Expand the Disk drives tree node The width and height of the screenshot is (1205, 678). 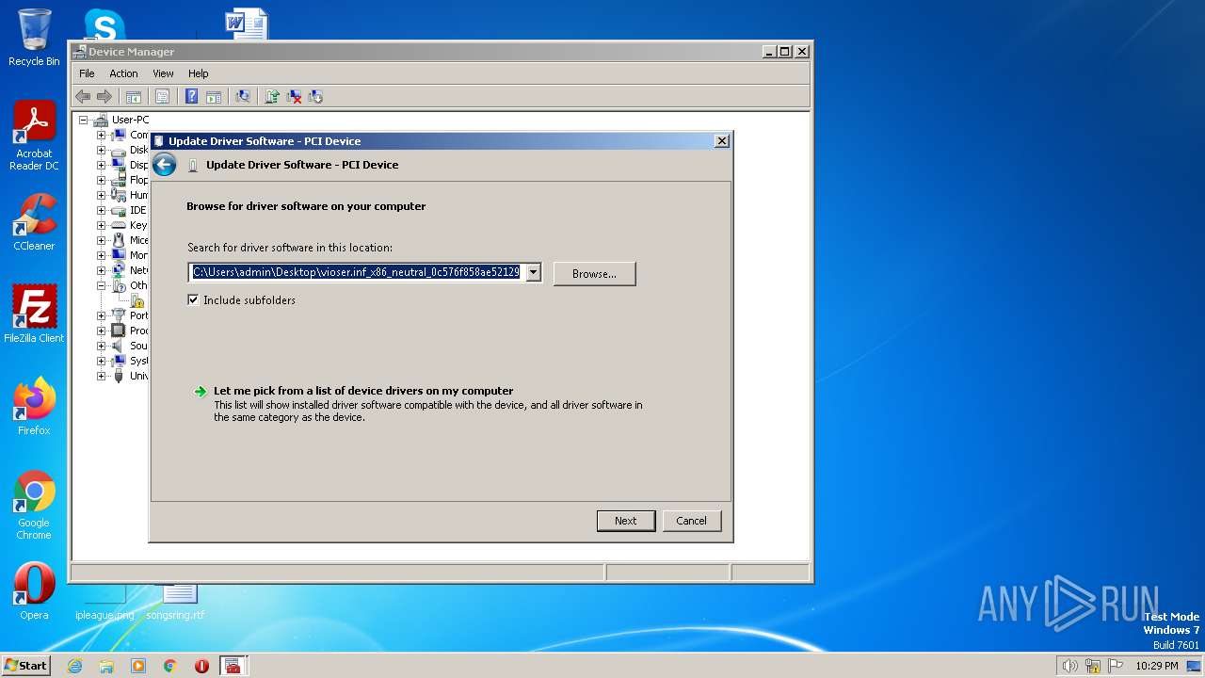point(101,150)
